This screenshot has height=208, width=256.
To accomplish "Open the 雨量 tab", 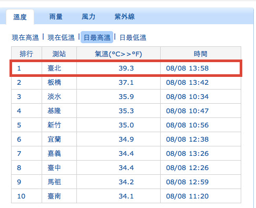I will point(56,17).
